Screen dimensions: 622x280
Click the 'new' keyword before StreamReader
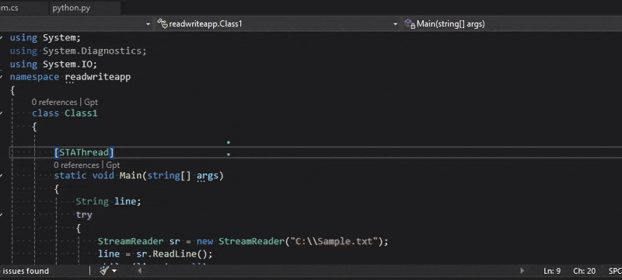[x=204, y=241]
